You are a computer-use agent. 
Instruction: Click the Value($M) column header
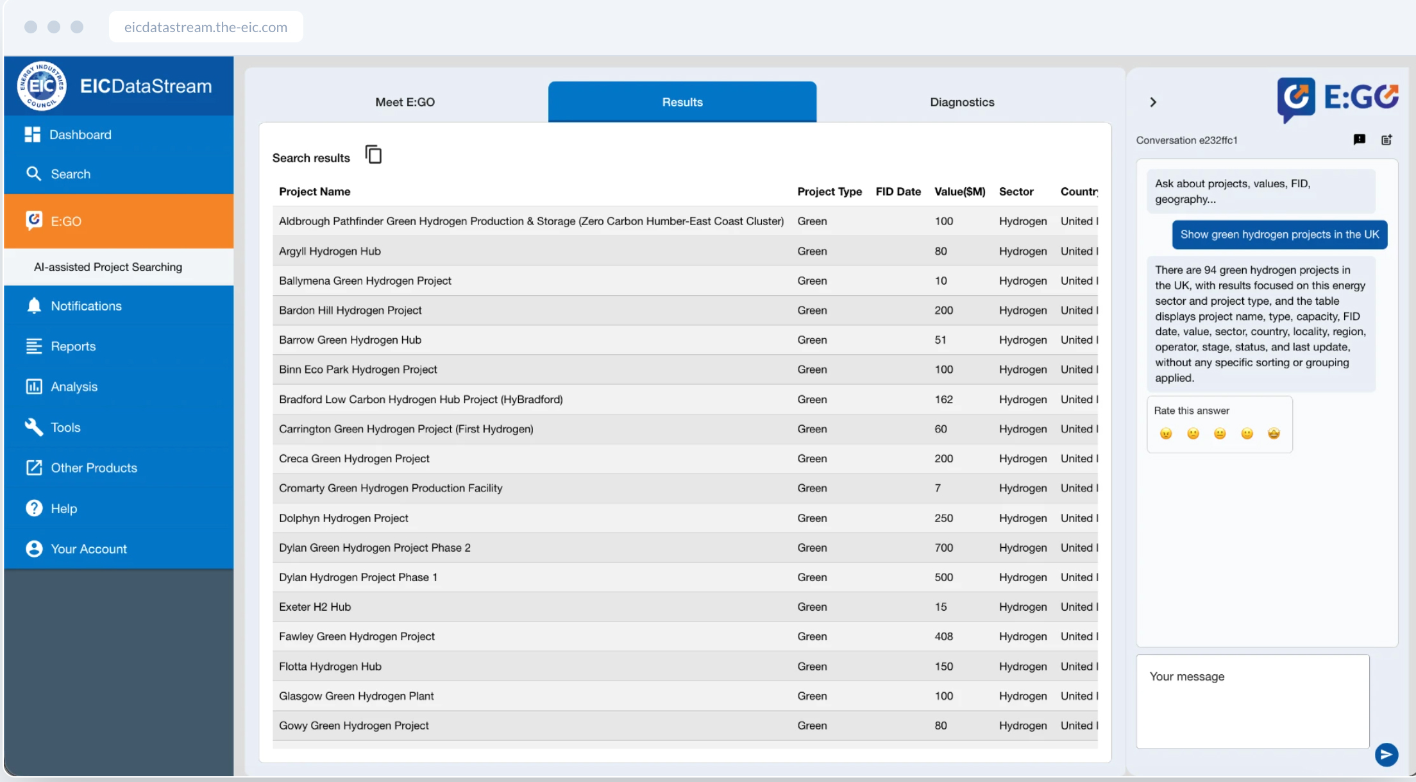(959, 191)
